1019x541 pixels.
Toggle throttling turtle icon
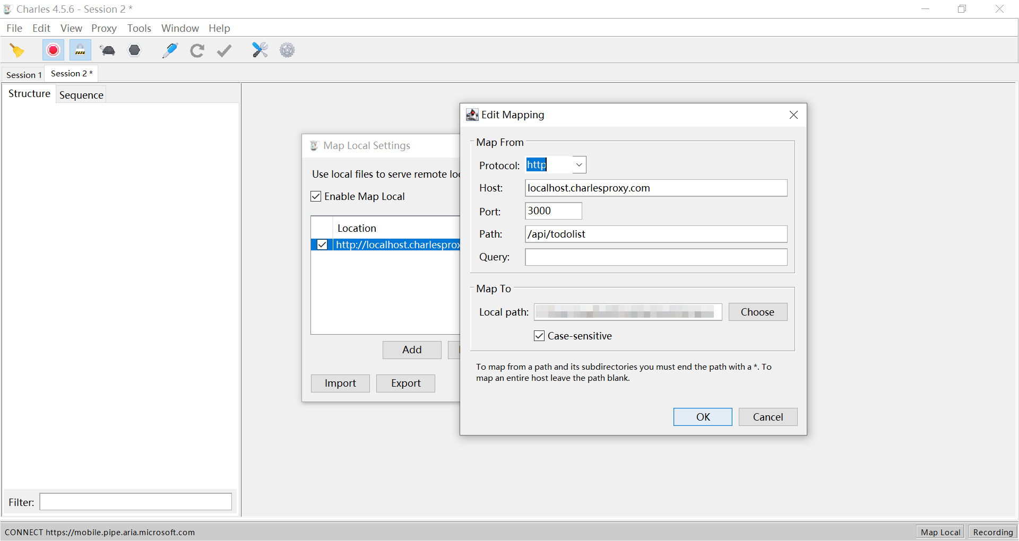coord(108,50)
